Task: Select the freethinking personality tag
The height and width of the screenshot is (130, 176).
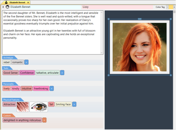Action: click(x=41, y=88)
